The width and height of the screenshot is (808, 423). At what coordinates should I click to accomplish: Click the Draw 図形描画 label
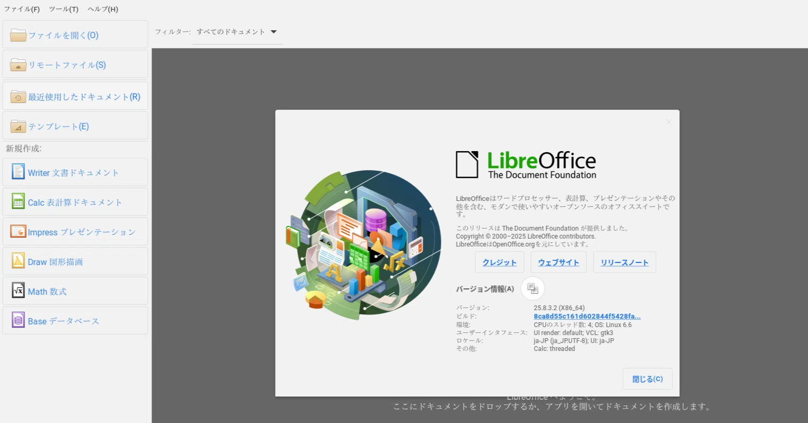click(x=55, y=262)
